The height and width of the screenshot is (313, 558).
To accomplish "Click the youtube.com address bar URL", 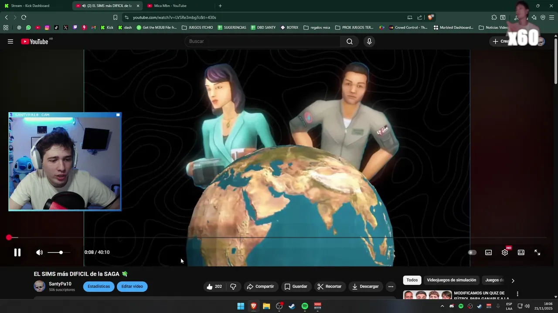I will 174,17.
